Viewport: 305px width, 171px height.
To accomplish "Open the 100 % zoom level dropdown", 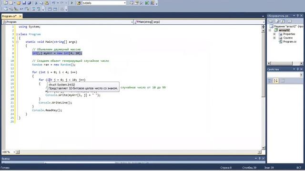I will pos(14,152).
